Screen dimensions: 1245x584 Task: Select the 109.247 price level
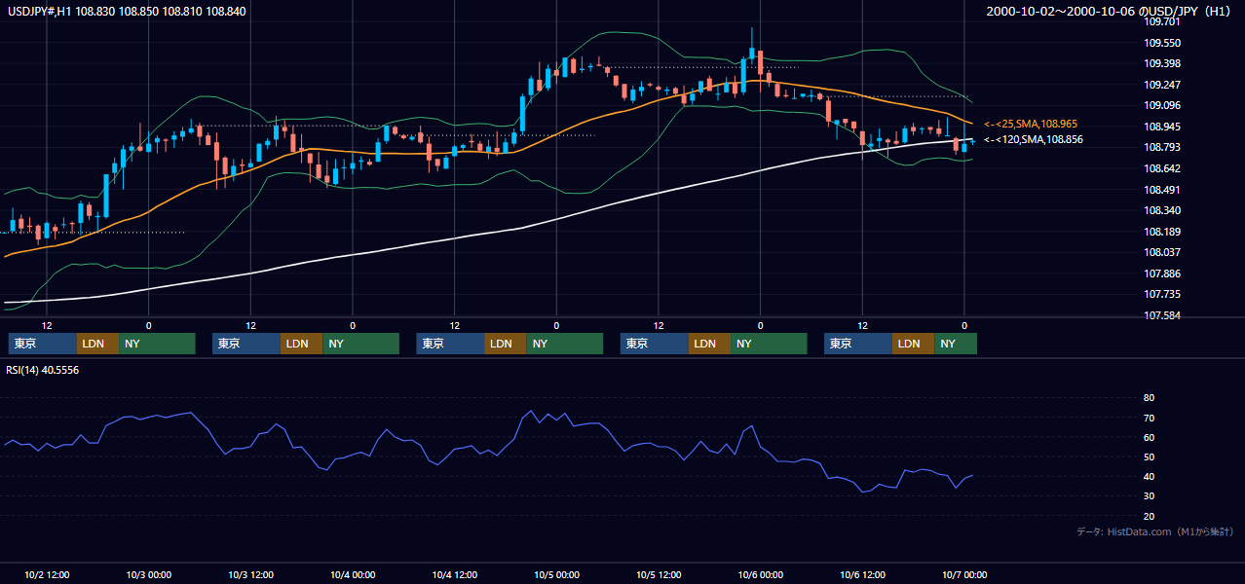tap(1161, 85)
